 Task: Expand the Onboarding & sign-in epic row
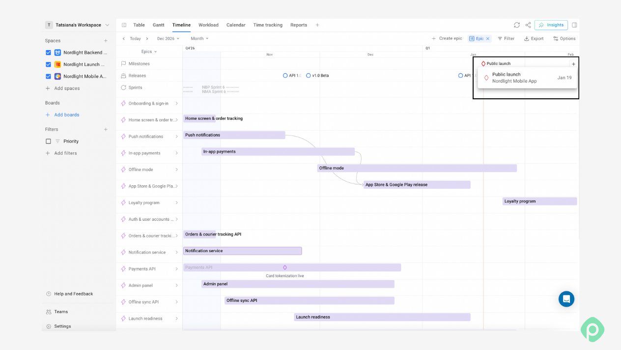point(177,104)
